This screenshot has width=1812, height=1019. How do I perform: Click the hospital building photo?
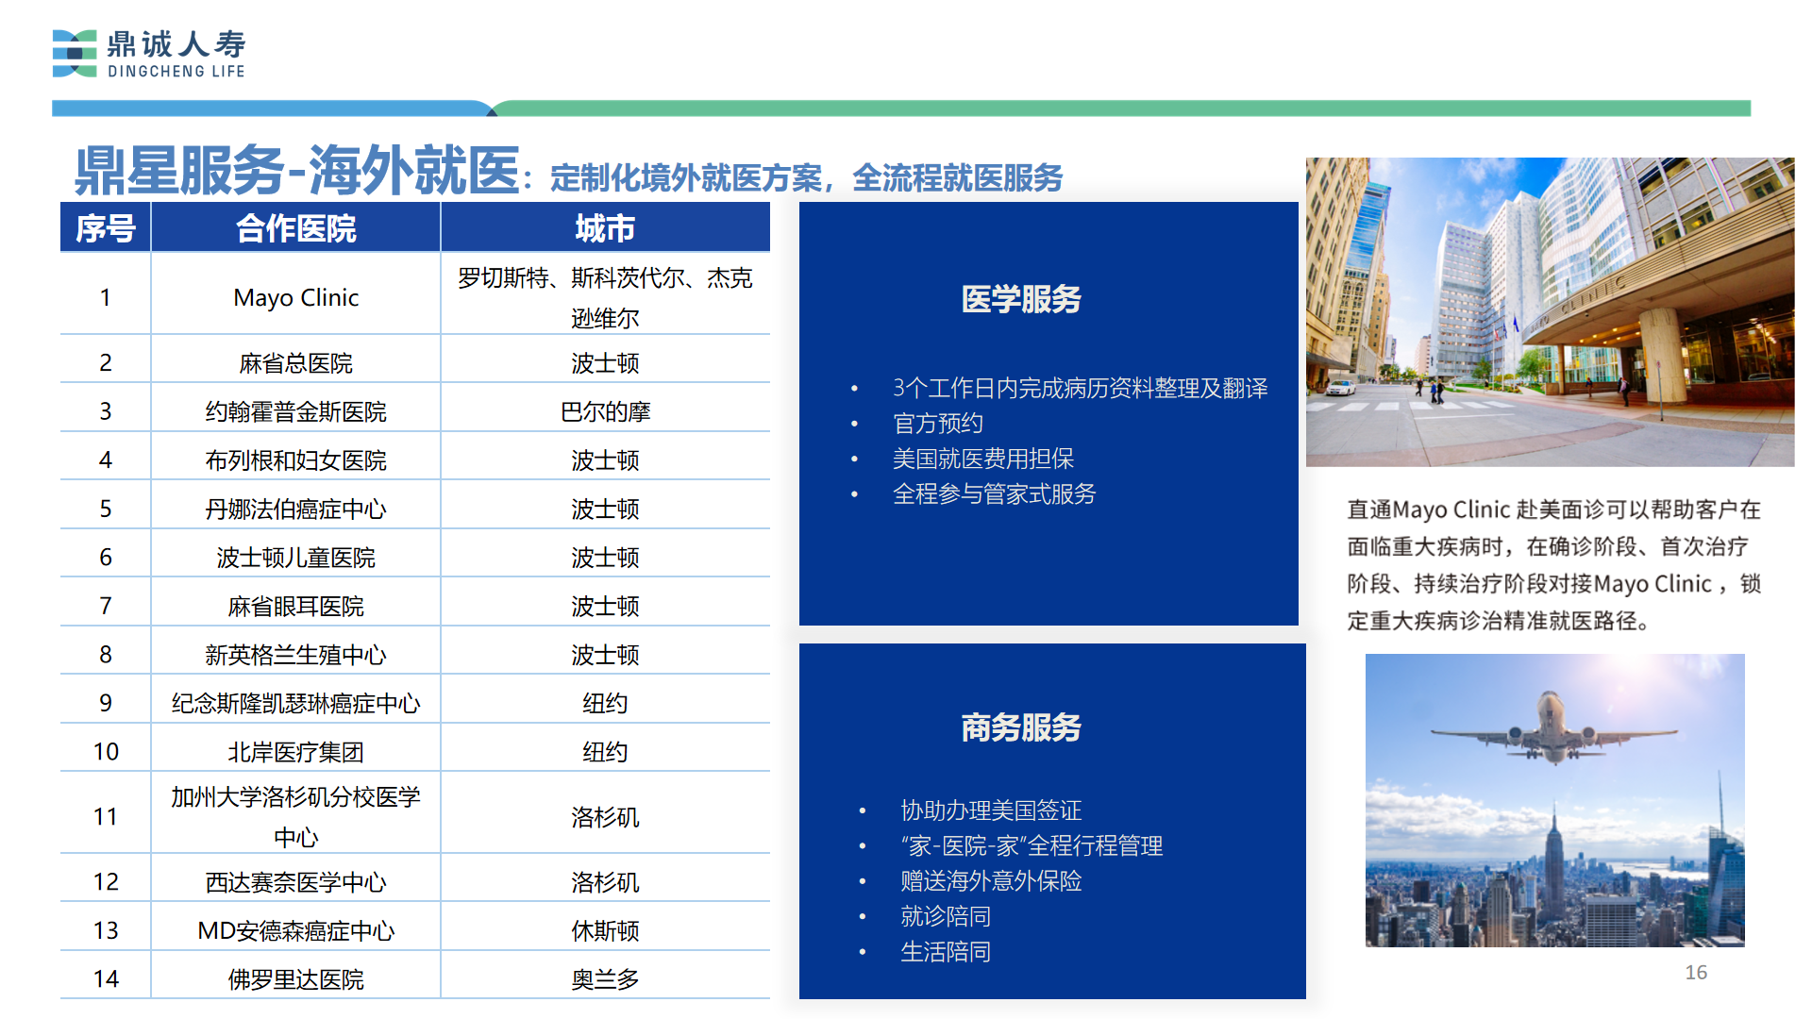click(1550, 311)
